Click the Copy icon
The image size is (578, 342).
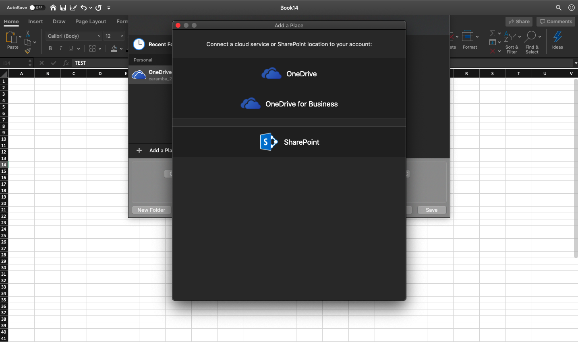point(28,42)
